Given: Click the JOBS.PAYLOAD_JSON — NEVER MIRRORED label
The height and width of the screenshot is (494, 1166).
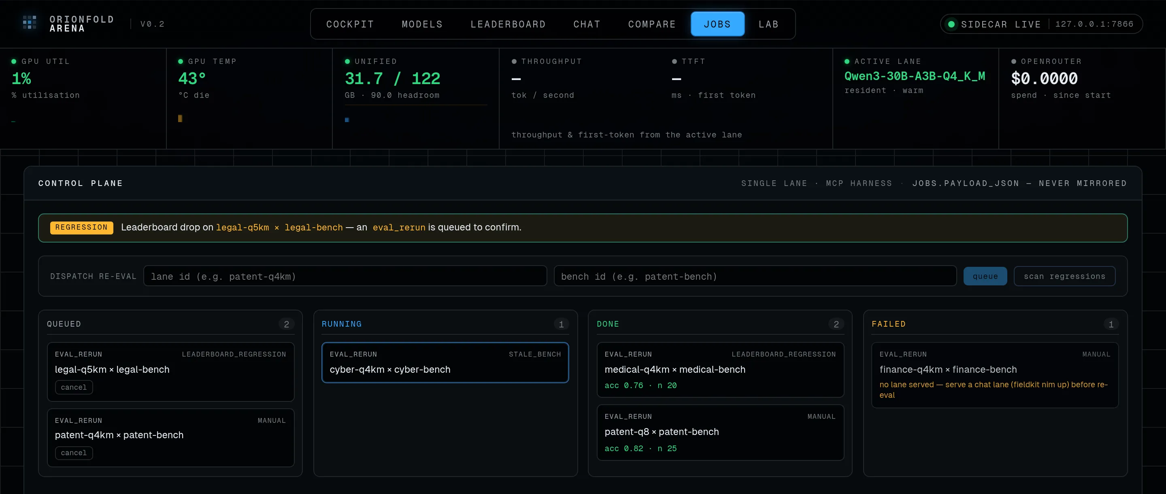Looking at the screenshot, I should (x=1019, y=183).
